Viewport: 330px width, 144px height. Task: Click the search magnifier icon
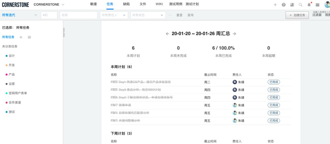pos(301,5)
